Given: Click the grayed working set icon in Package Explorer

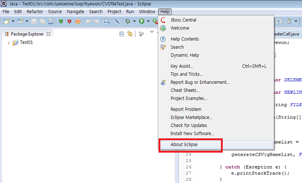Looking at the screenshot, I should click(142, 34).
